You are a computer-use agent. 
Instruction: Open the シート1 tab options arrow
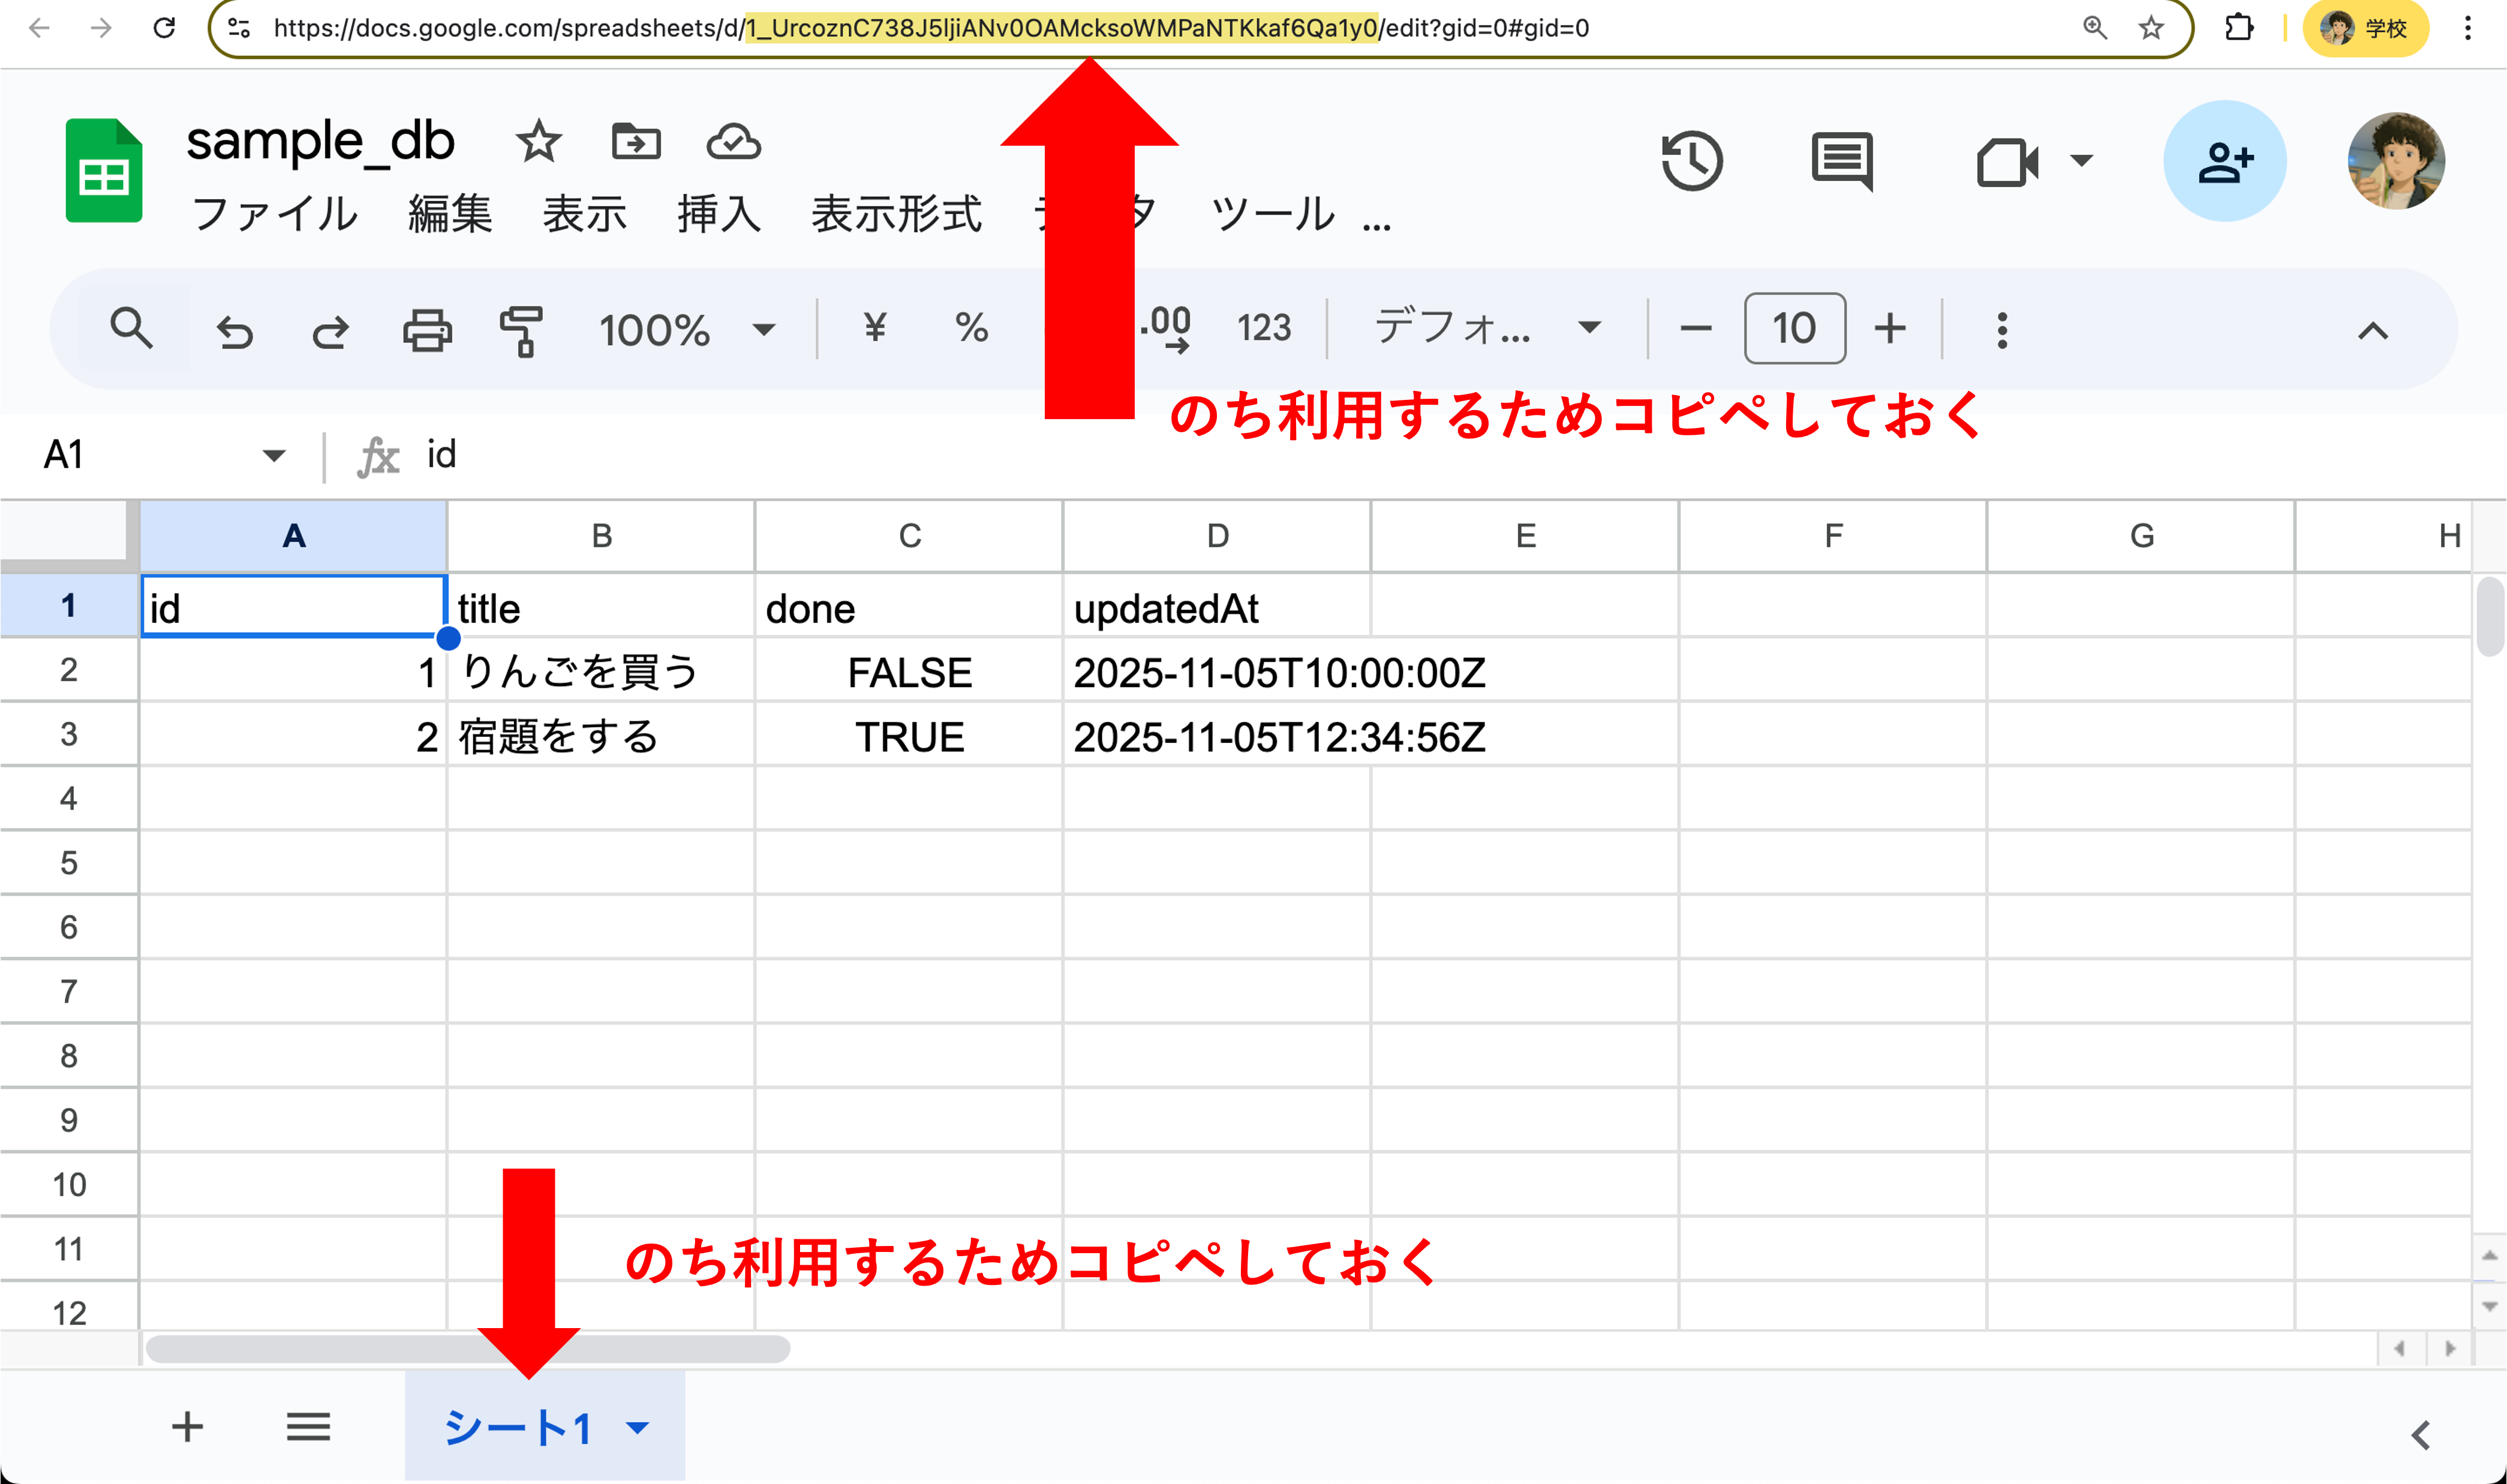(x=638, y=1427)
